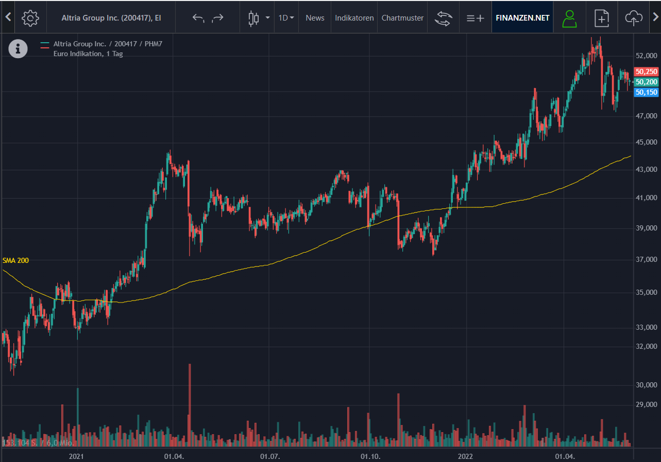Click the 37,000 price axis label

(646, 260)
